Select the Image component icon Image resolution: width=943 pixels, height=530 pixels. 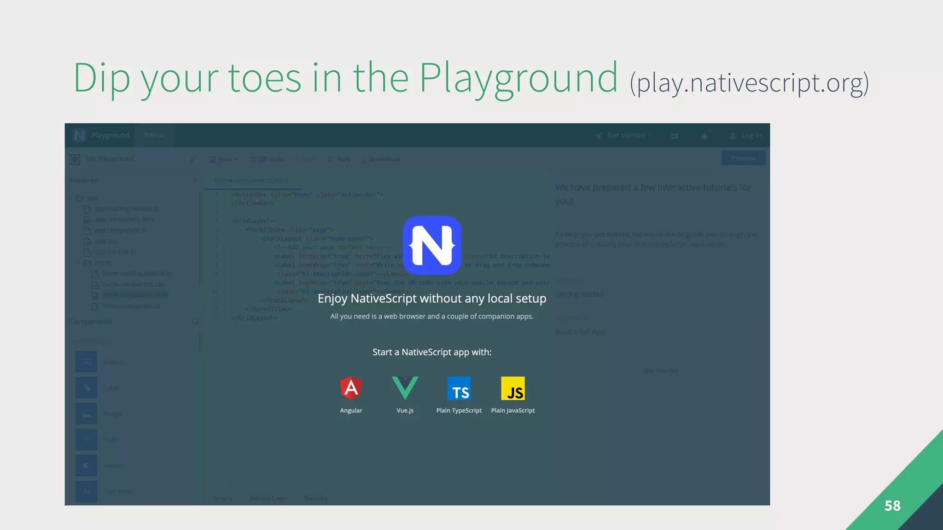click(x=87, y=414)
